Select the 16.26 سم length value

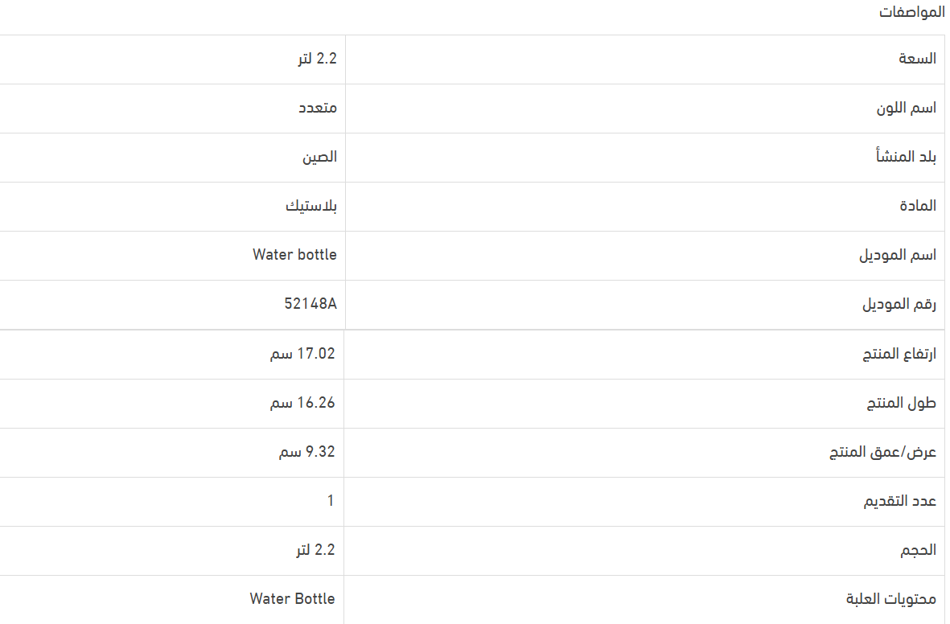pos(302,403)
